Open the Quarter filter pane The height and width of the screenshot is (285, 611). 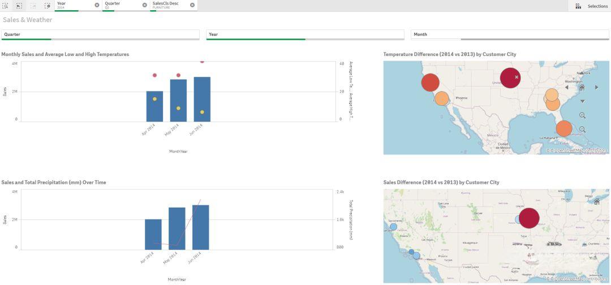click(x=100, y=34)
